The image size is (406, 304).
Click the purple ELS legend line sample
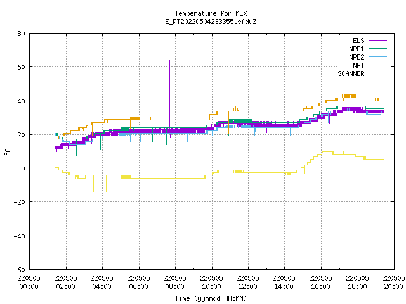coord(377,41)
